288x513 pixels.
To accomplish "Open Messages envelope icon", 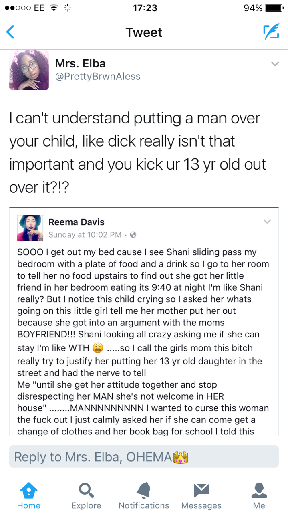I will click(x=201, y=490).
